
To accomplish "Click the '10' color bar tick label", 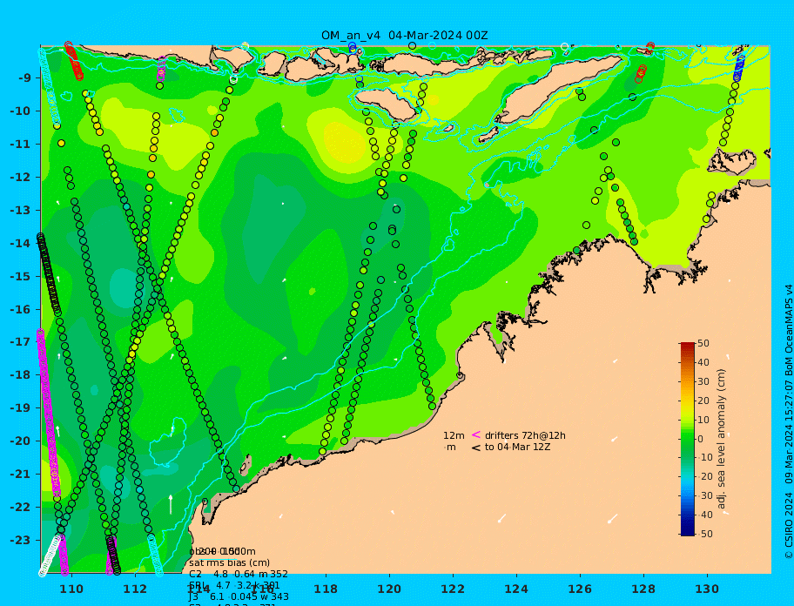I will coord(703,420).
